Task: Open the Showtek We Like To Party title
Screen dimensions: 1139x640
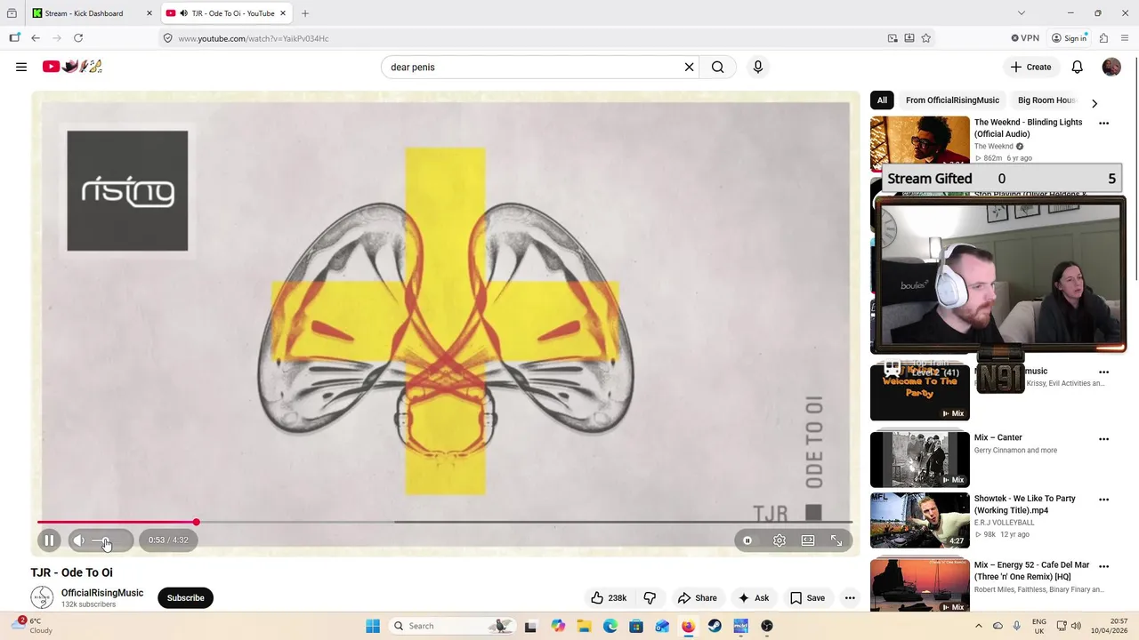Action: pos(1025,505)
